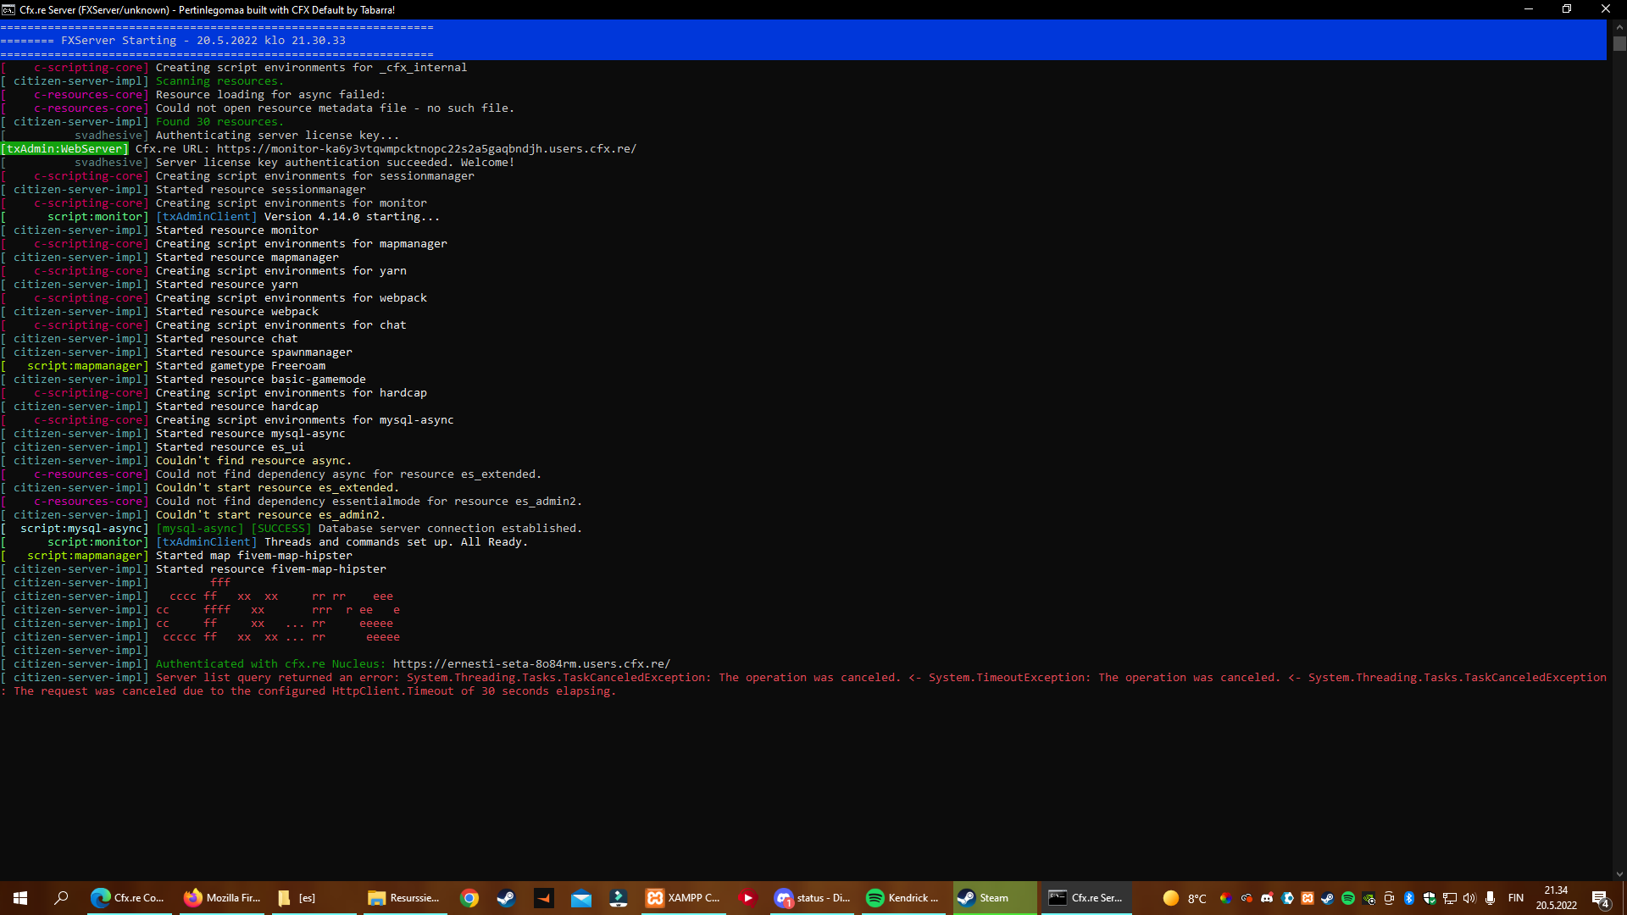Open Spotify Kendrick taskbar item
1627x915 pixels.
(903, 898)
